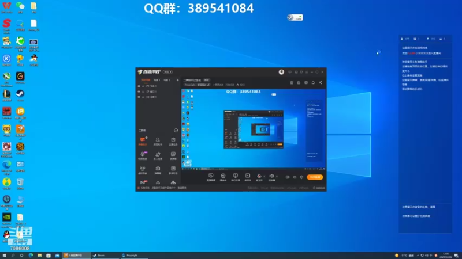Open the bear-face virtual avatar tool
Screen dimensions: 462x259
coord(143,170)
